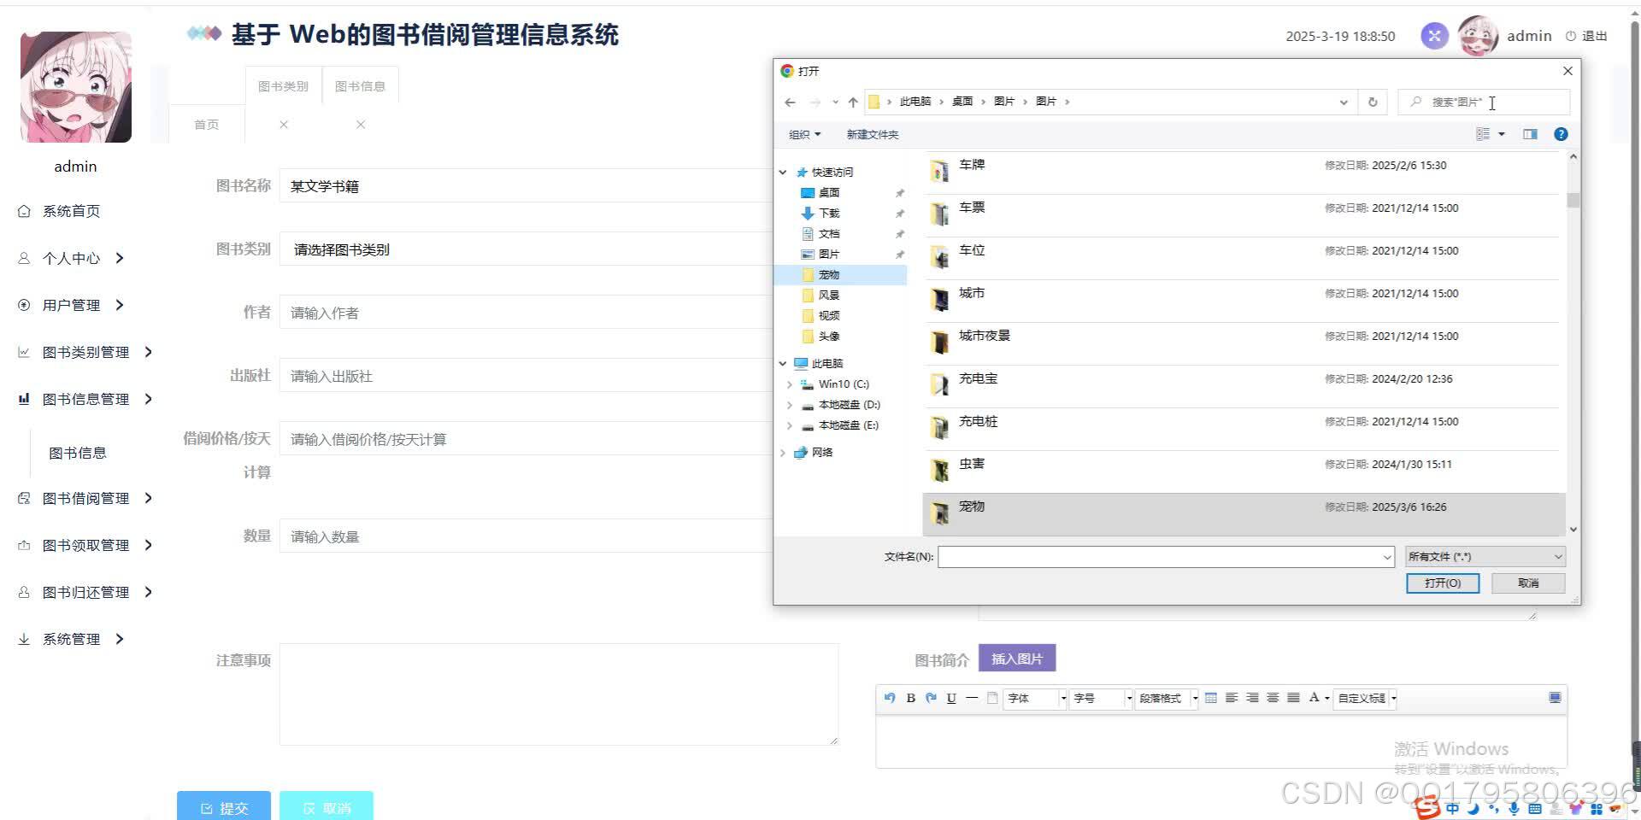Switch to the 首页 tab
The image size is (1641, 820).
pos(206,125)
